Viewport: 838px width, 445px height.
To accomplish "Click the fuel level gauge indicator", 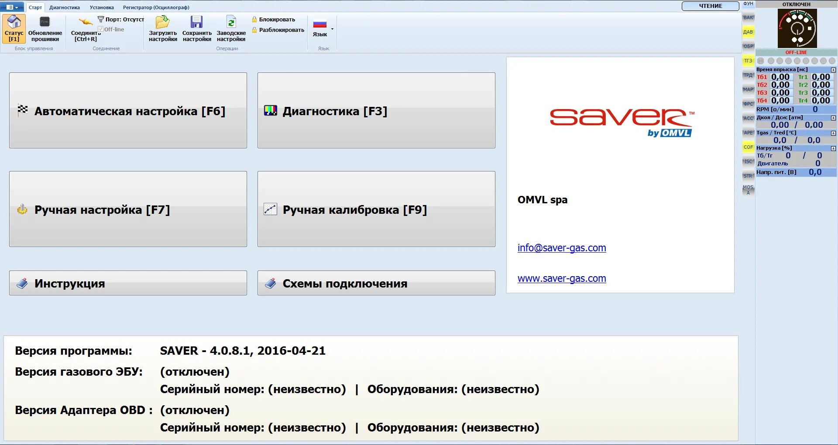I will point(797,28).
